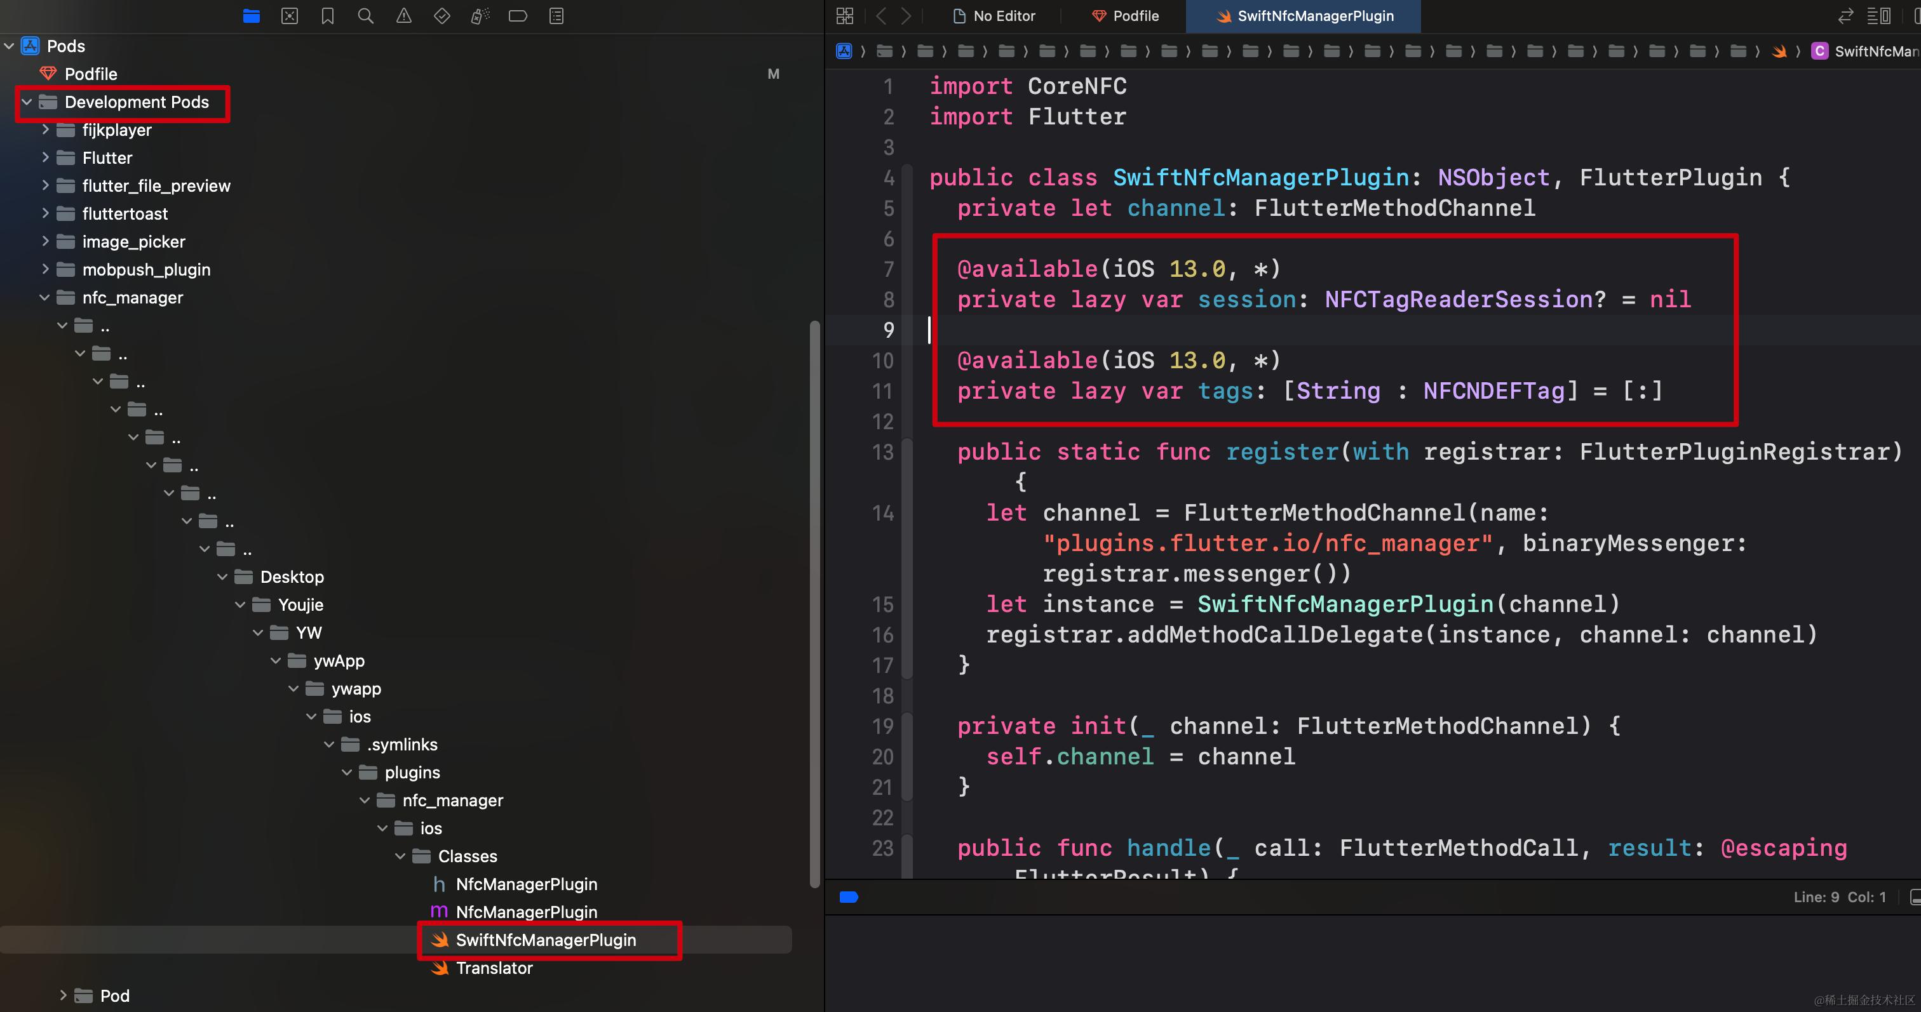1921x1012 pixels.
Task: Open the Project navigator folder icon
Action: 252,16
